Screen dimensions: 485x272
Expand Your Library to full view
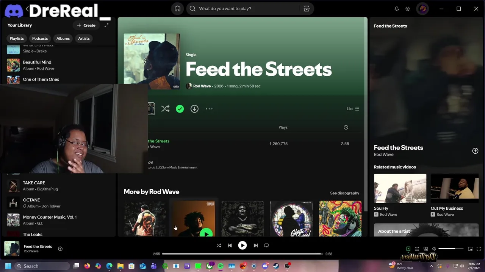[x=106, y=25]
